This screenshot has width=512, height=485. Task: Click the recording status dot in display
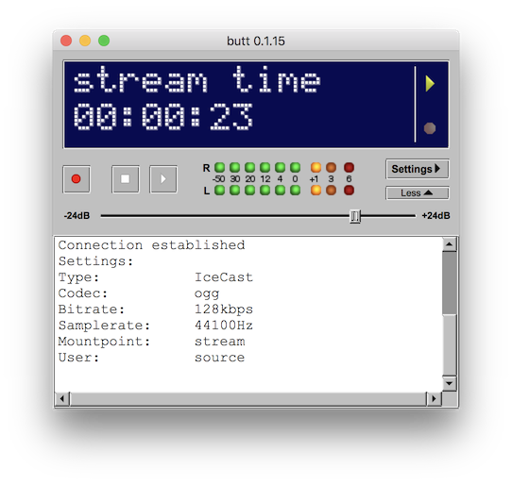(430, 128)
